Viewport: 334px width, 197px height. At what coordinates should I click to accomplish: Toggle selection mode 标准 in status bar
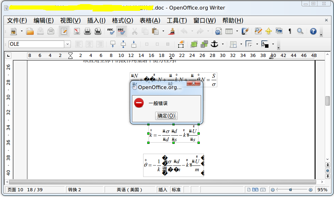point(176,190)
